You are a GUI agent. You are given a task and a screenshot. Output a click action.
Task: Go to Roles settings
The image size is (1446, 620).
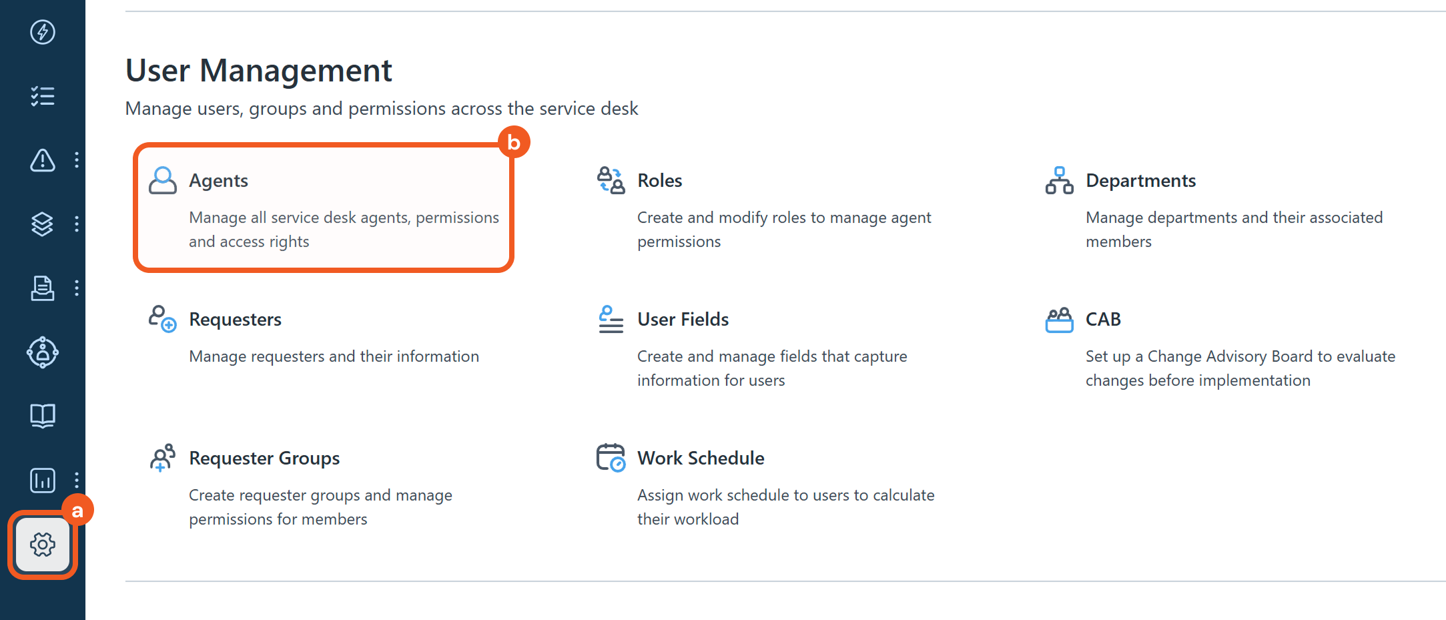[x=659, y=181]
